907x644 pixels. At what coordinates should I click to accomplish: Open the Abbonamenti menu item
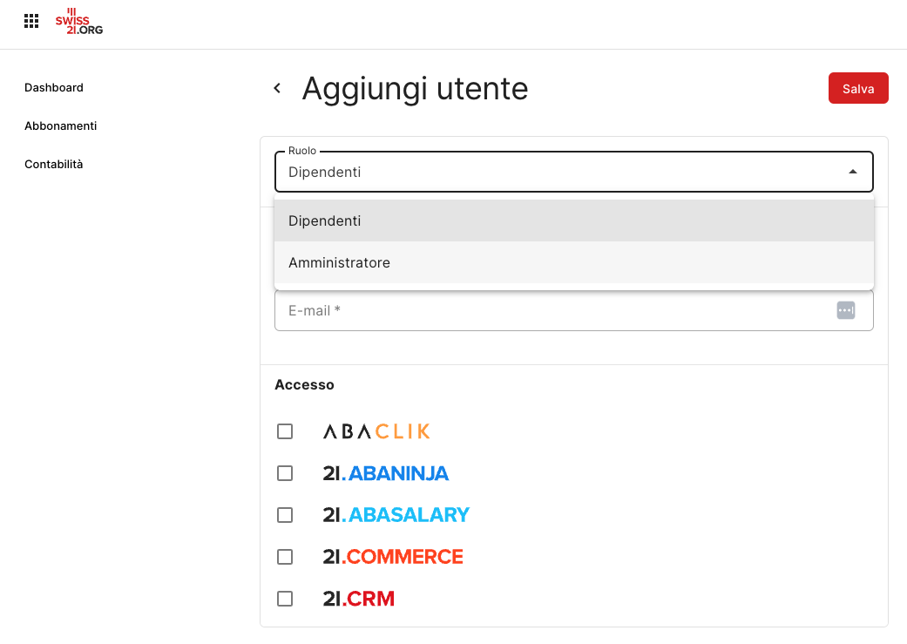click(61, 125)
